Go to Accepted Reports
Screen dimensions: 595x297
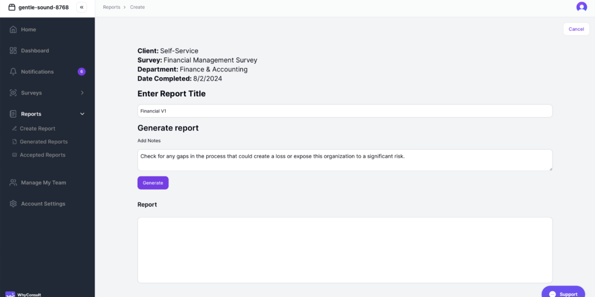(x=42, y=155)
